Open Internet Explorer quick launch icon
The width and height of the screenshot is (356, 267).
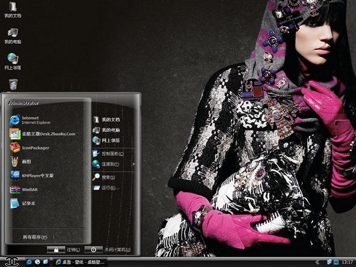[29, 262]
